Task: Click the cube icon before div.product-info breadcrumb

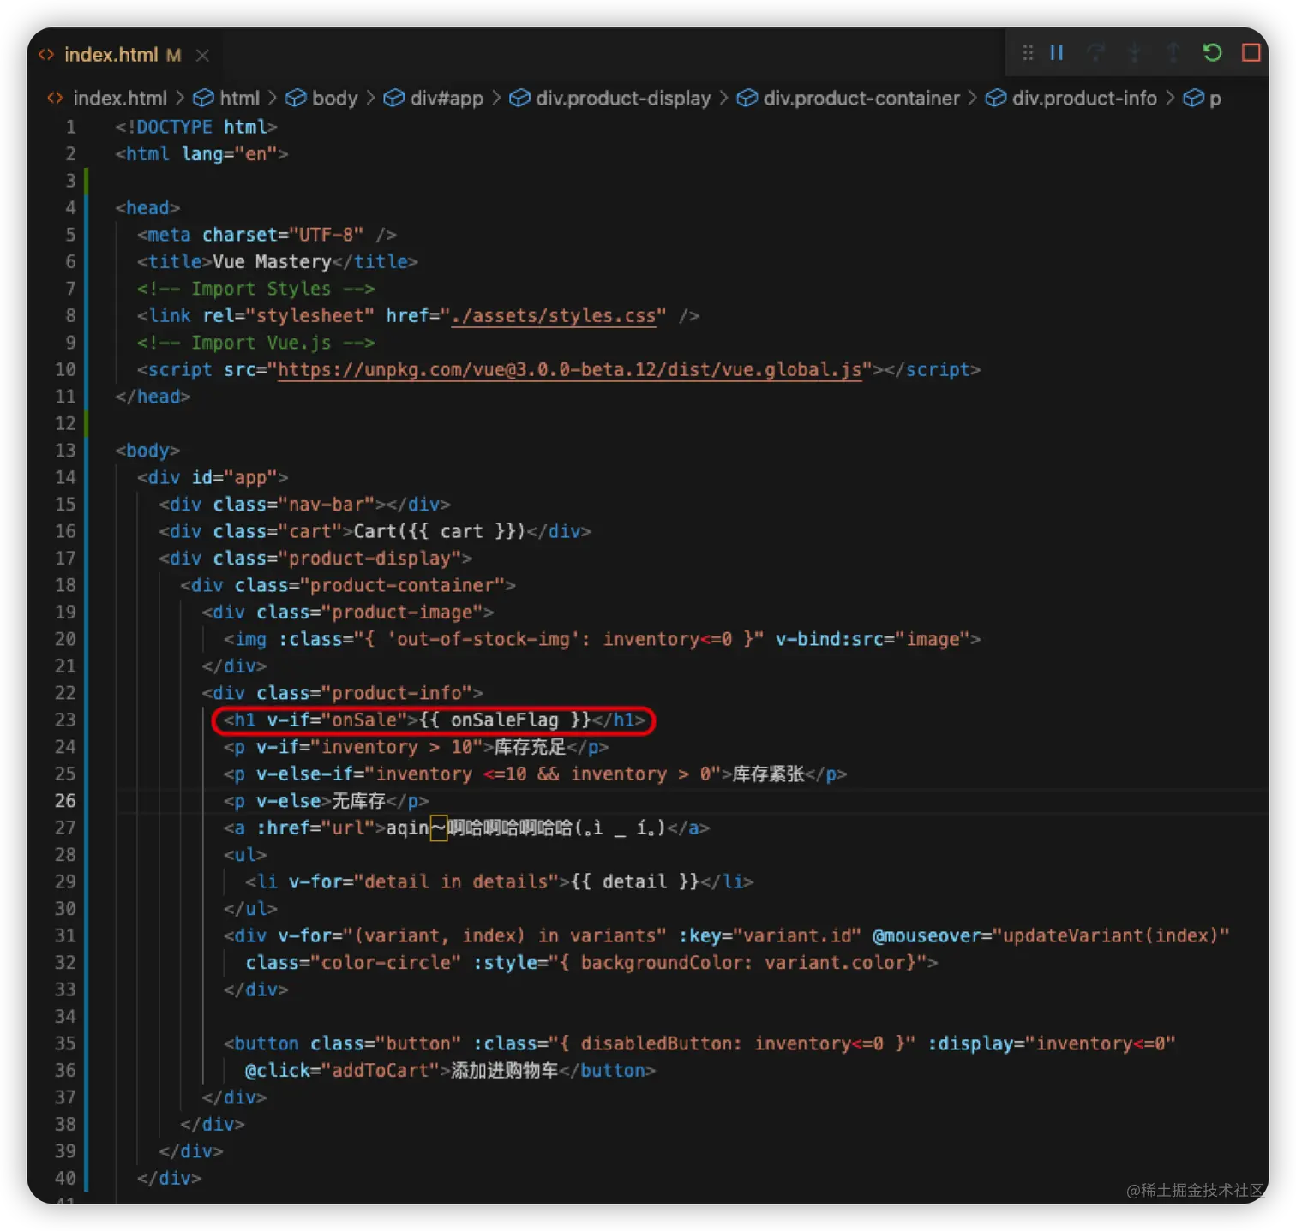Action: tap(995, 99)
